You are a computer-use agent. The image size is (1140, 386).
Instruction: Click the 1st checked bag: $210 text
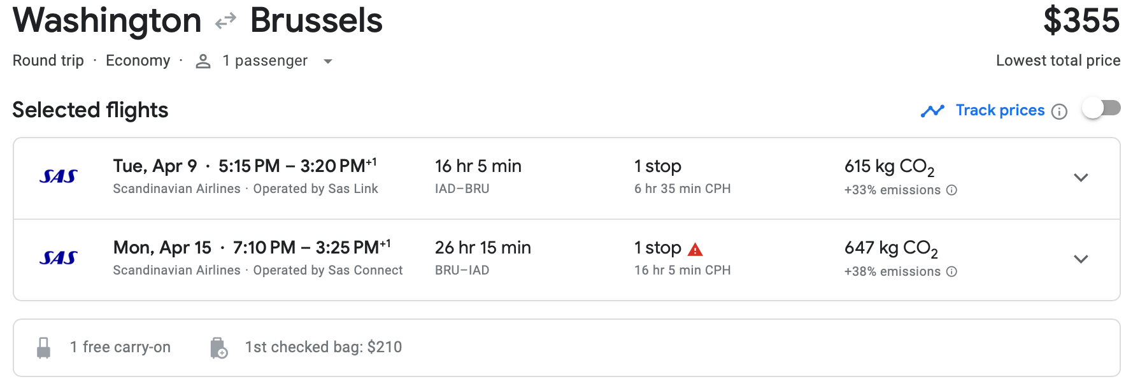click(x=324, y=347)
